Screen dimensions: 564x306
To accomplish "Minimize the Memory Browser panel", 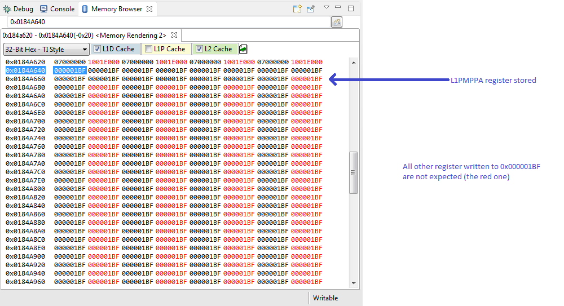I will pos(338,7).
